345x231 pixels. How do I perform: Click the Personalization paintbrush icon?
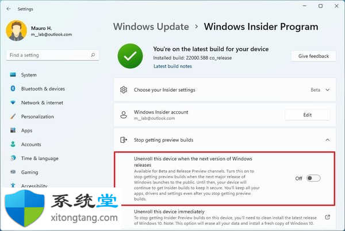(13, 116)
